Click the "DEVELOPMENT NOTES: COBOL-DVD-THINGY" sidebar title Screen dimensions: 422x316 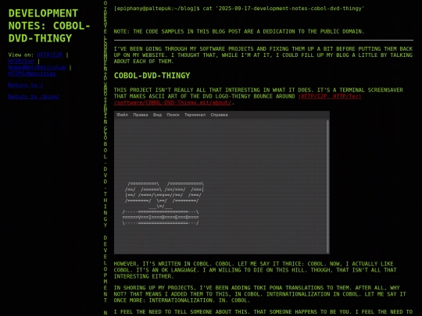(x=49, y=26)
